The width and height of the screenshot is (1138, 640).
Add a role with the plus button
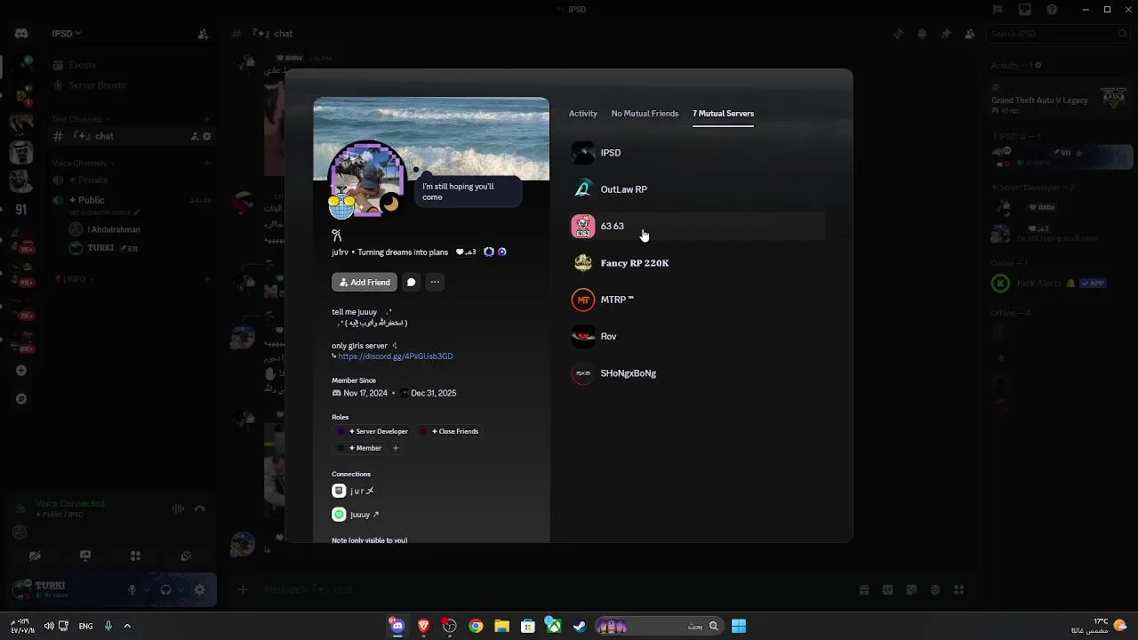click(x=396, y=448)
